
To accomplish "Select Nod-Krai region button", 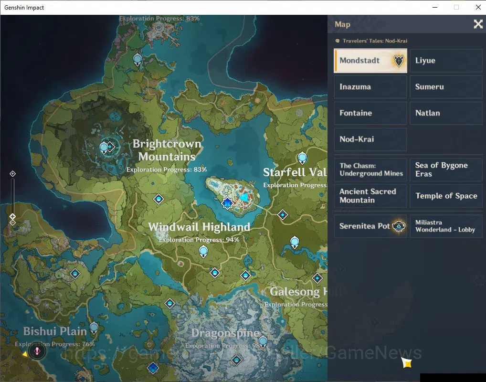I will (x=370, y=139).
